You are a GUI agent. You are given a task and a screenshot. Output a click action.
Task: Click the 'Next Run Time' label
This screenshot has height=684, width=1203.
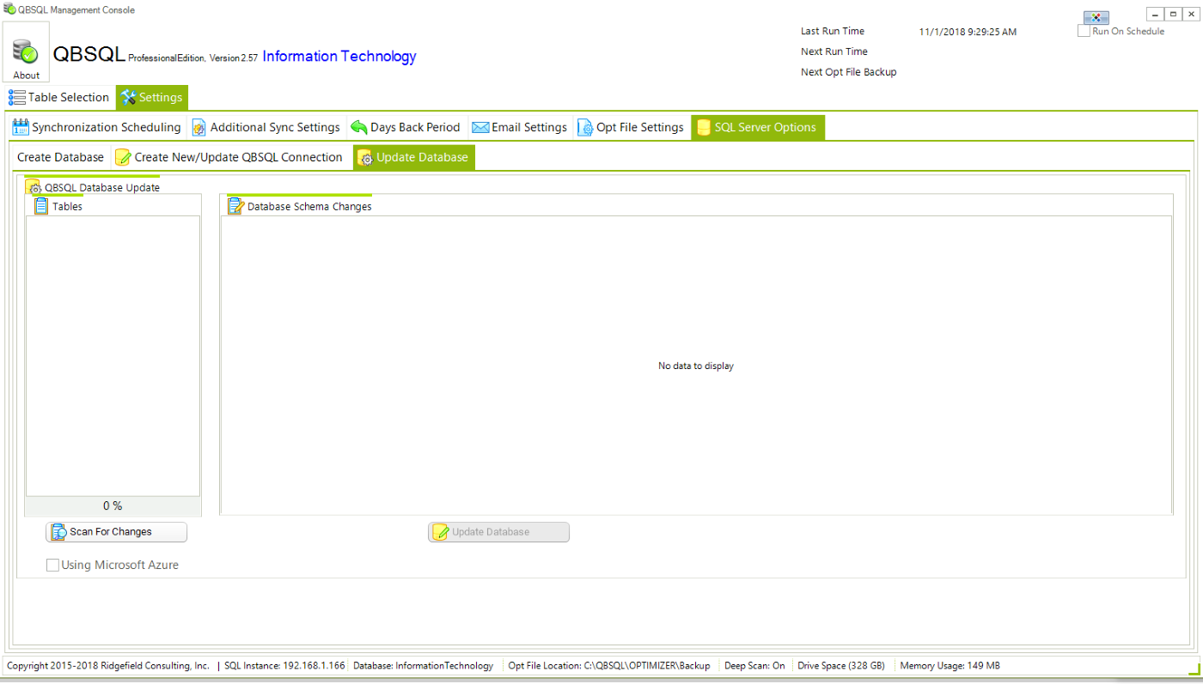point(834,51)
